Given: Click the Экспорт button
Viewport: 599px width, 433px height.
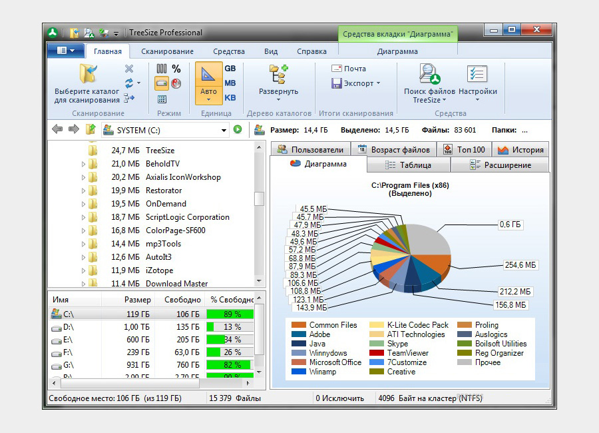Looking at the screenshot, I should click(353, 83).
